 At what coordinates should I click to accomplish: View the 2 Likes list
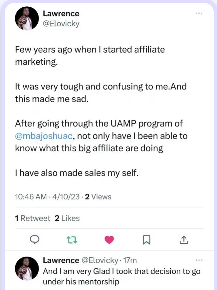pos(67,218)
